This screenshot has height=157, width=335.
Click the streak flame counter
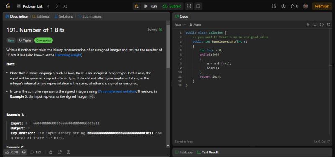[294, 6]
